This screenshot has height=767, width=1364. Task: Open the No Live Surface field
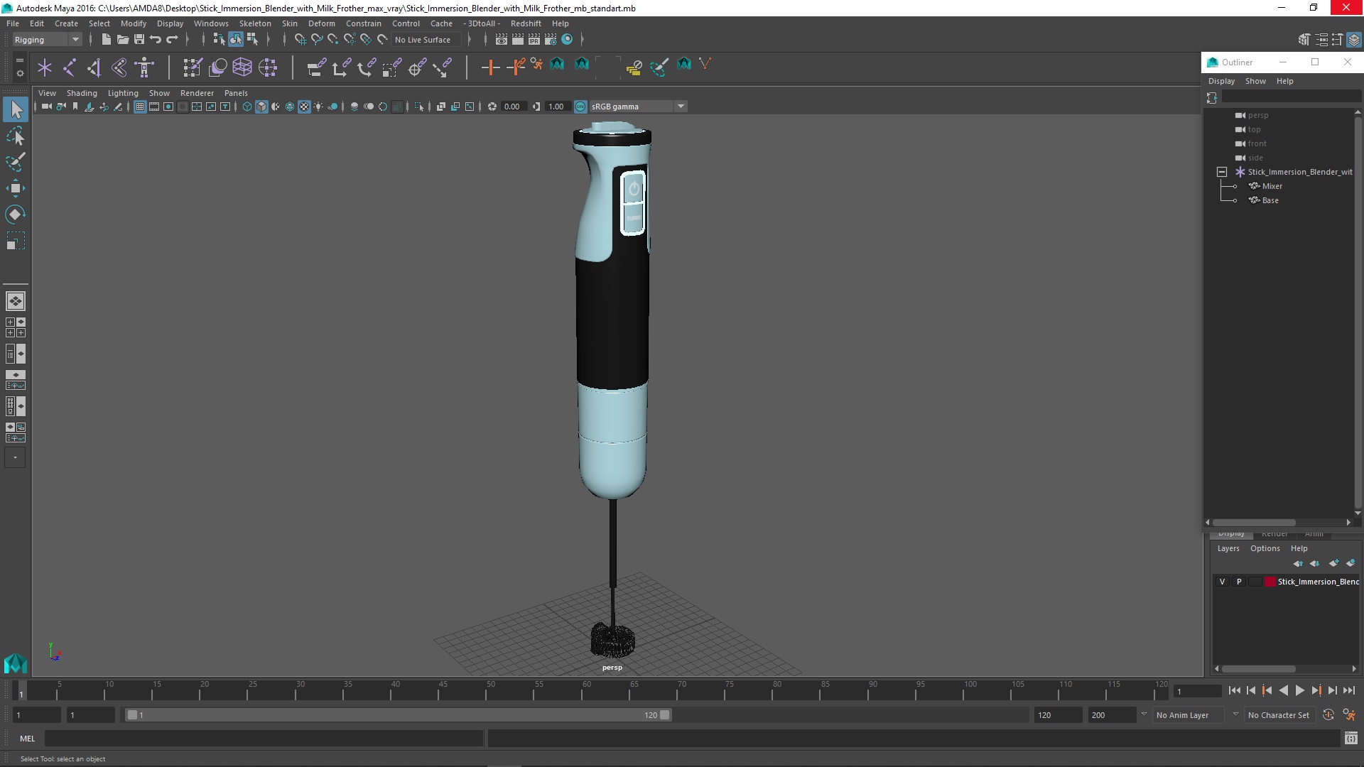click(426, 40)
